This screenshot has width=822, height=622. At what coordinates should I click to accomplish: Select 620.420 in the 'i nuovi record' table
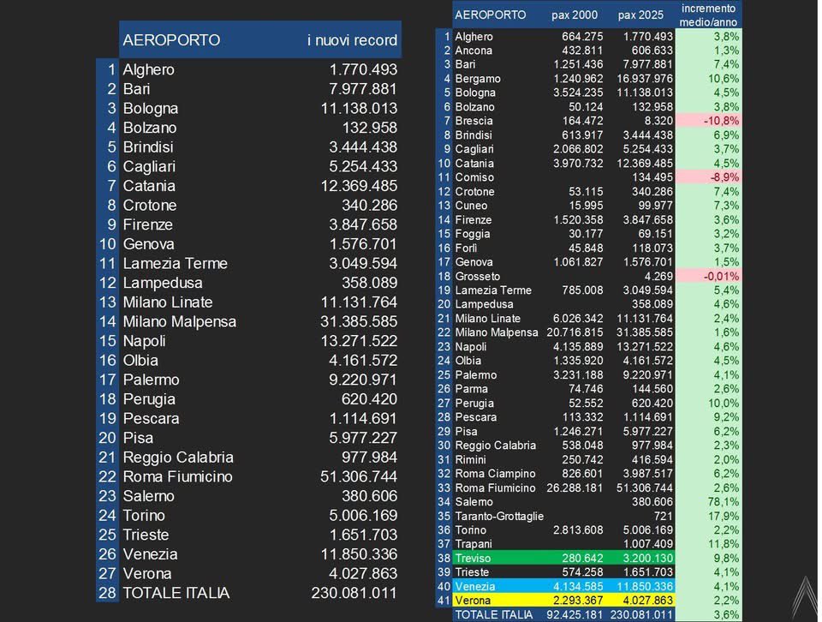click(370, 399)
